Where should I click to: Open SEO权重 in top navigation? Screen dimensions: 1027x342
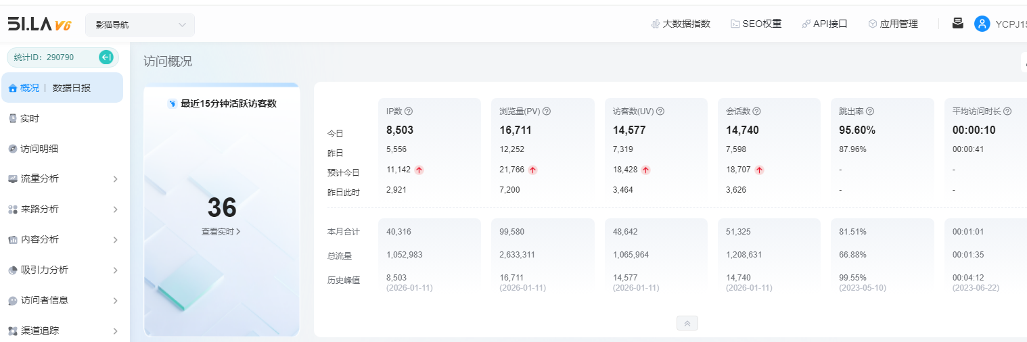tap(756, 24)
